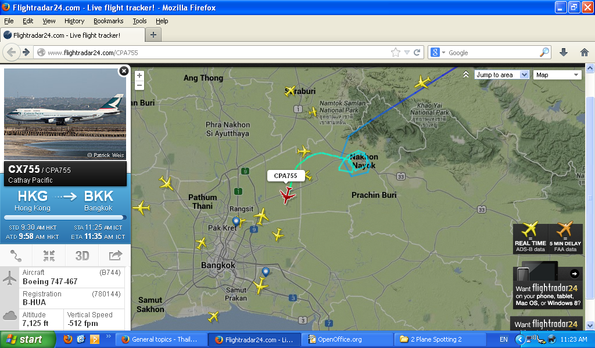Select the yellow plane on the dark blue route
This screenshot has width=595, height=348.
coord(422,82)
